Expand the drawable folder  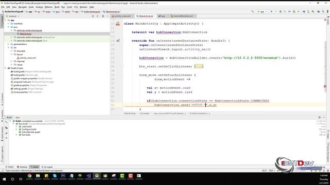click(x=11, y=51)
